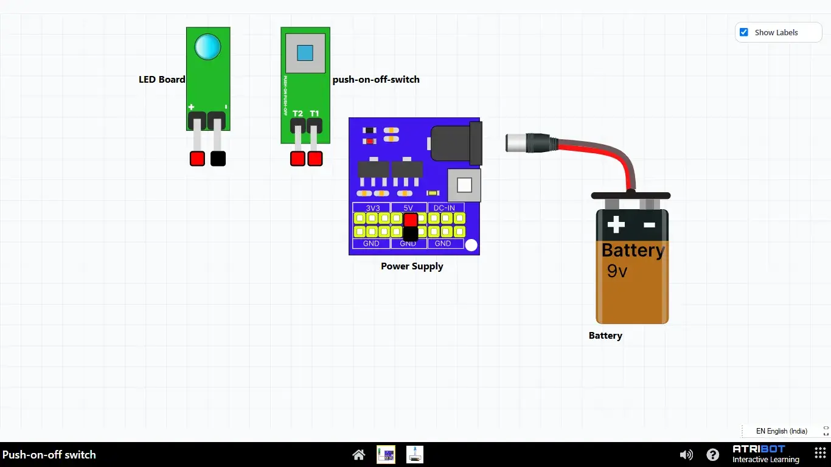The height and width of the screenshot is (467, 831).
Task: Mute sound with the speaker icon
Action: pyautogui.click(x=686, y=454)
